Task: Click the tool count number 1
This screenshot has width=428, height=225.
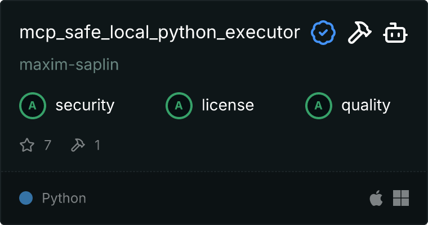Action: tap(97, 146)
